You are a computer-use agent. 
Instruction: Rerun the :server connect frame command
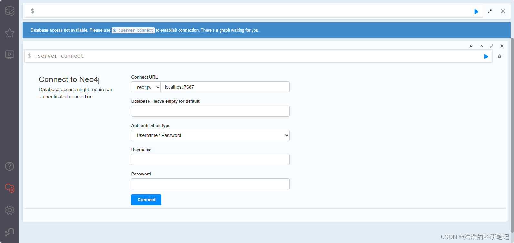(486, 57)
